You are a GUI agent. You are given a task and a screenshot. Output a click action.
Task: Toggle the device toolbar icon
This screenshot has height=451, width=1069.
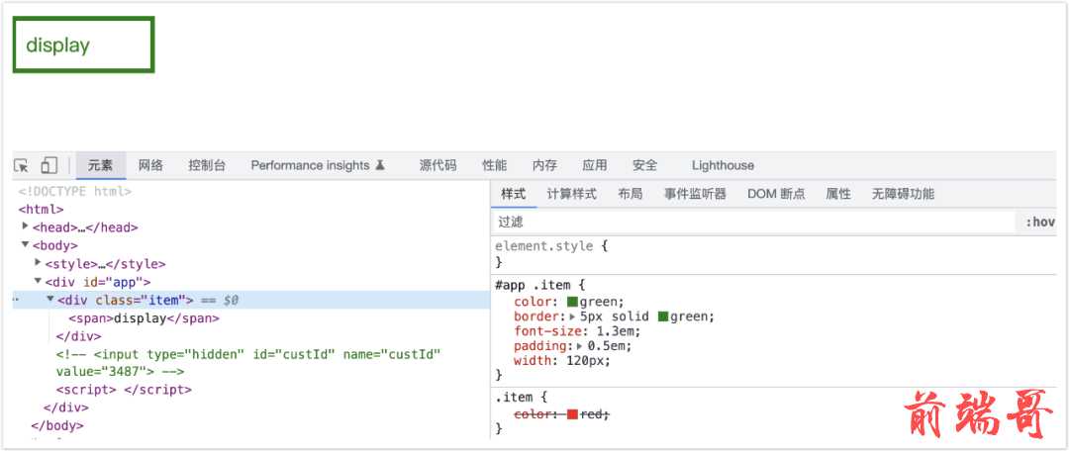49,165
